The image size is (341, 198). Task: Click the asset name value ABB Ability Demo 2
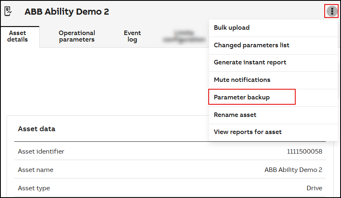click(293, 170)
